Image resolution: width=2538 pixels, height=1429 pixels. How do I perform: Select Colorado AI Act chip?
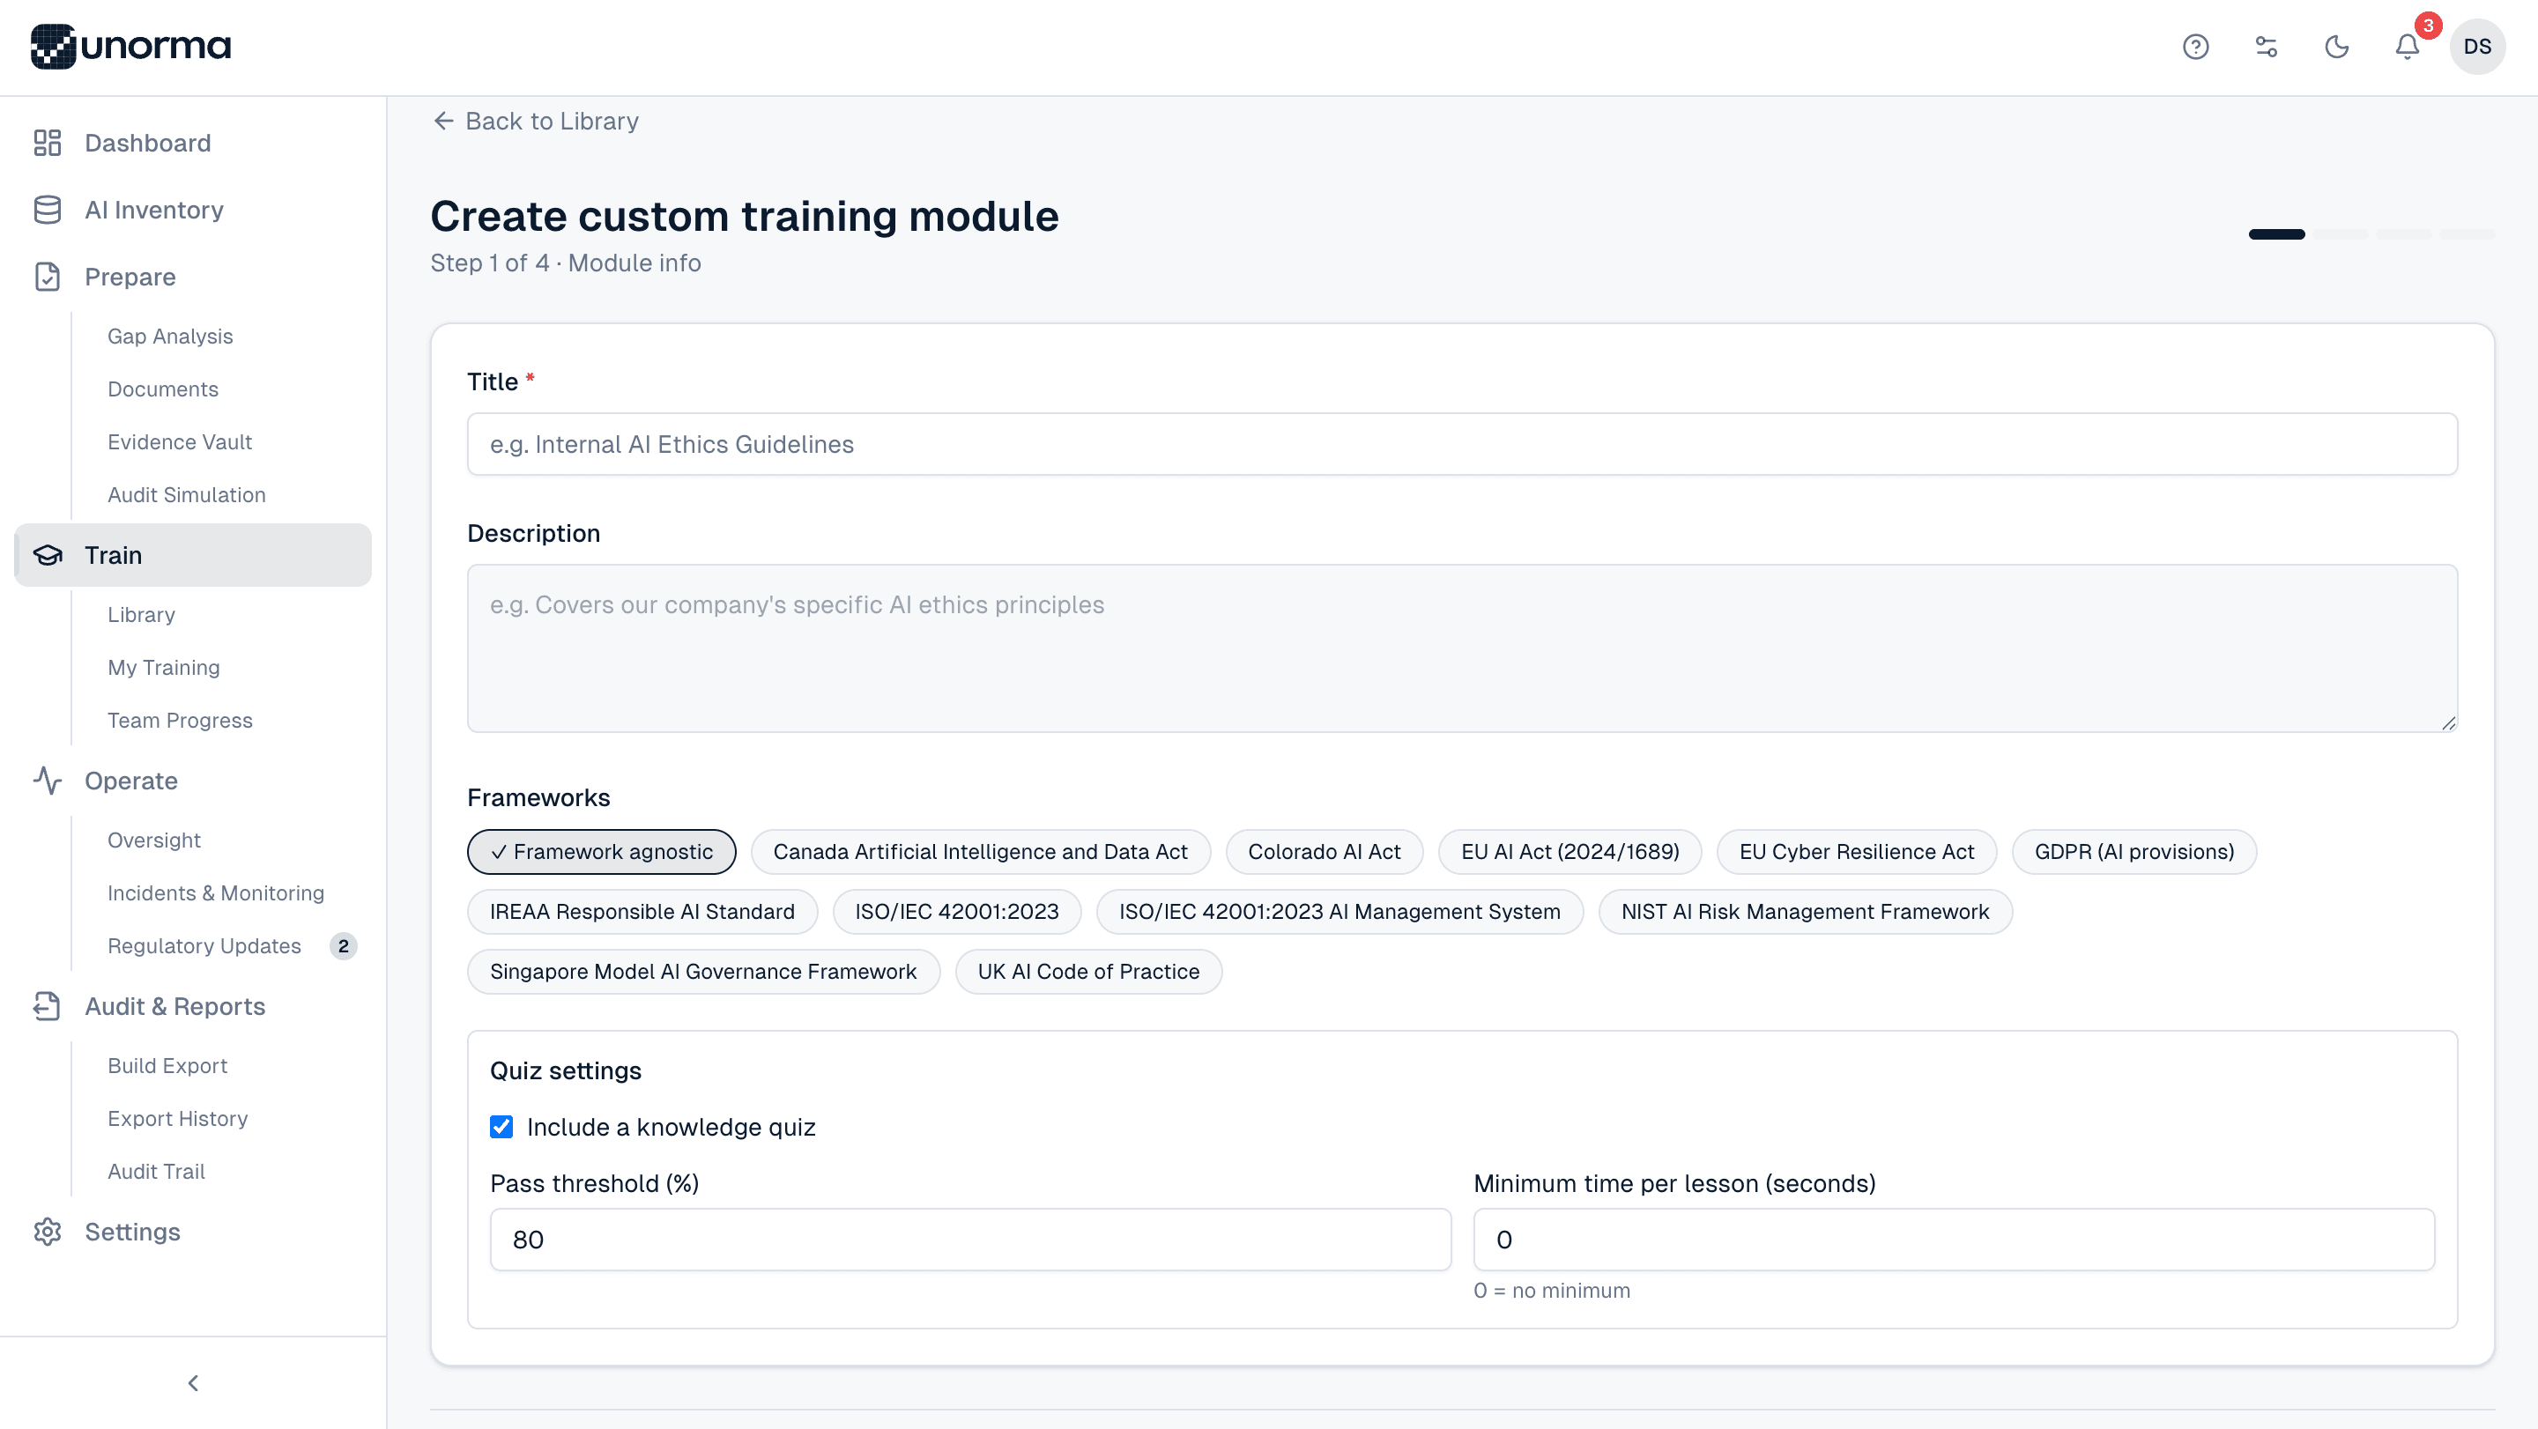[x=1325, y=852]
